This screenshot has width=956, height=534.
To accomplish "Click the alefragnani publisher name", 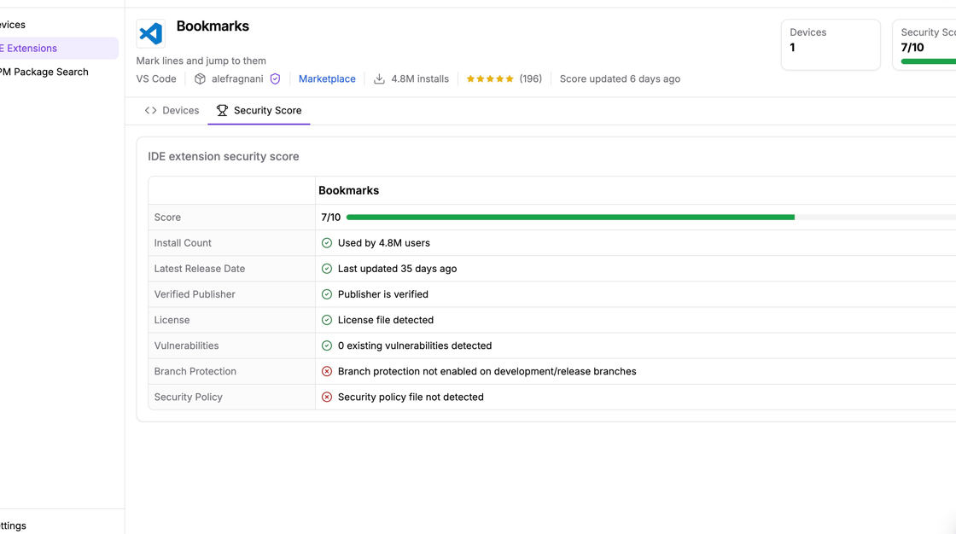I will (x=237, y=78).
